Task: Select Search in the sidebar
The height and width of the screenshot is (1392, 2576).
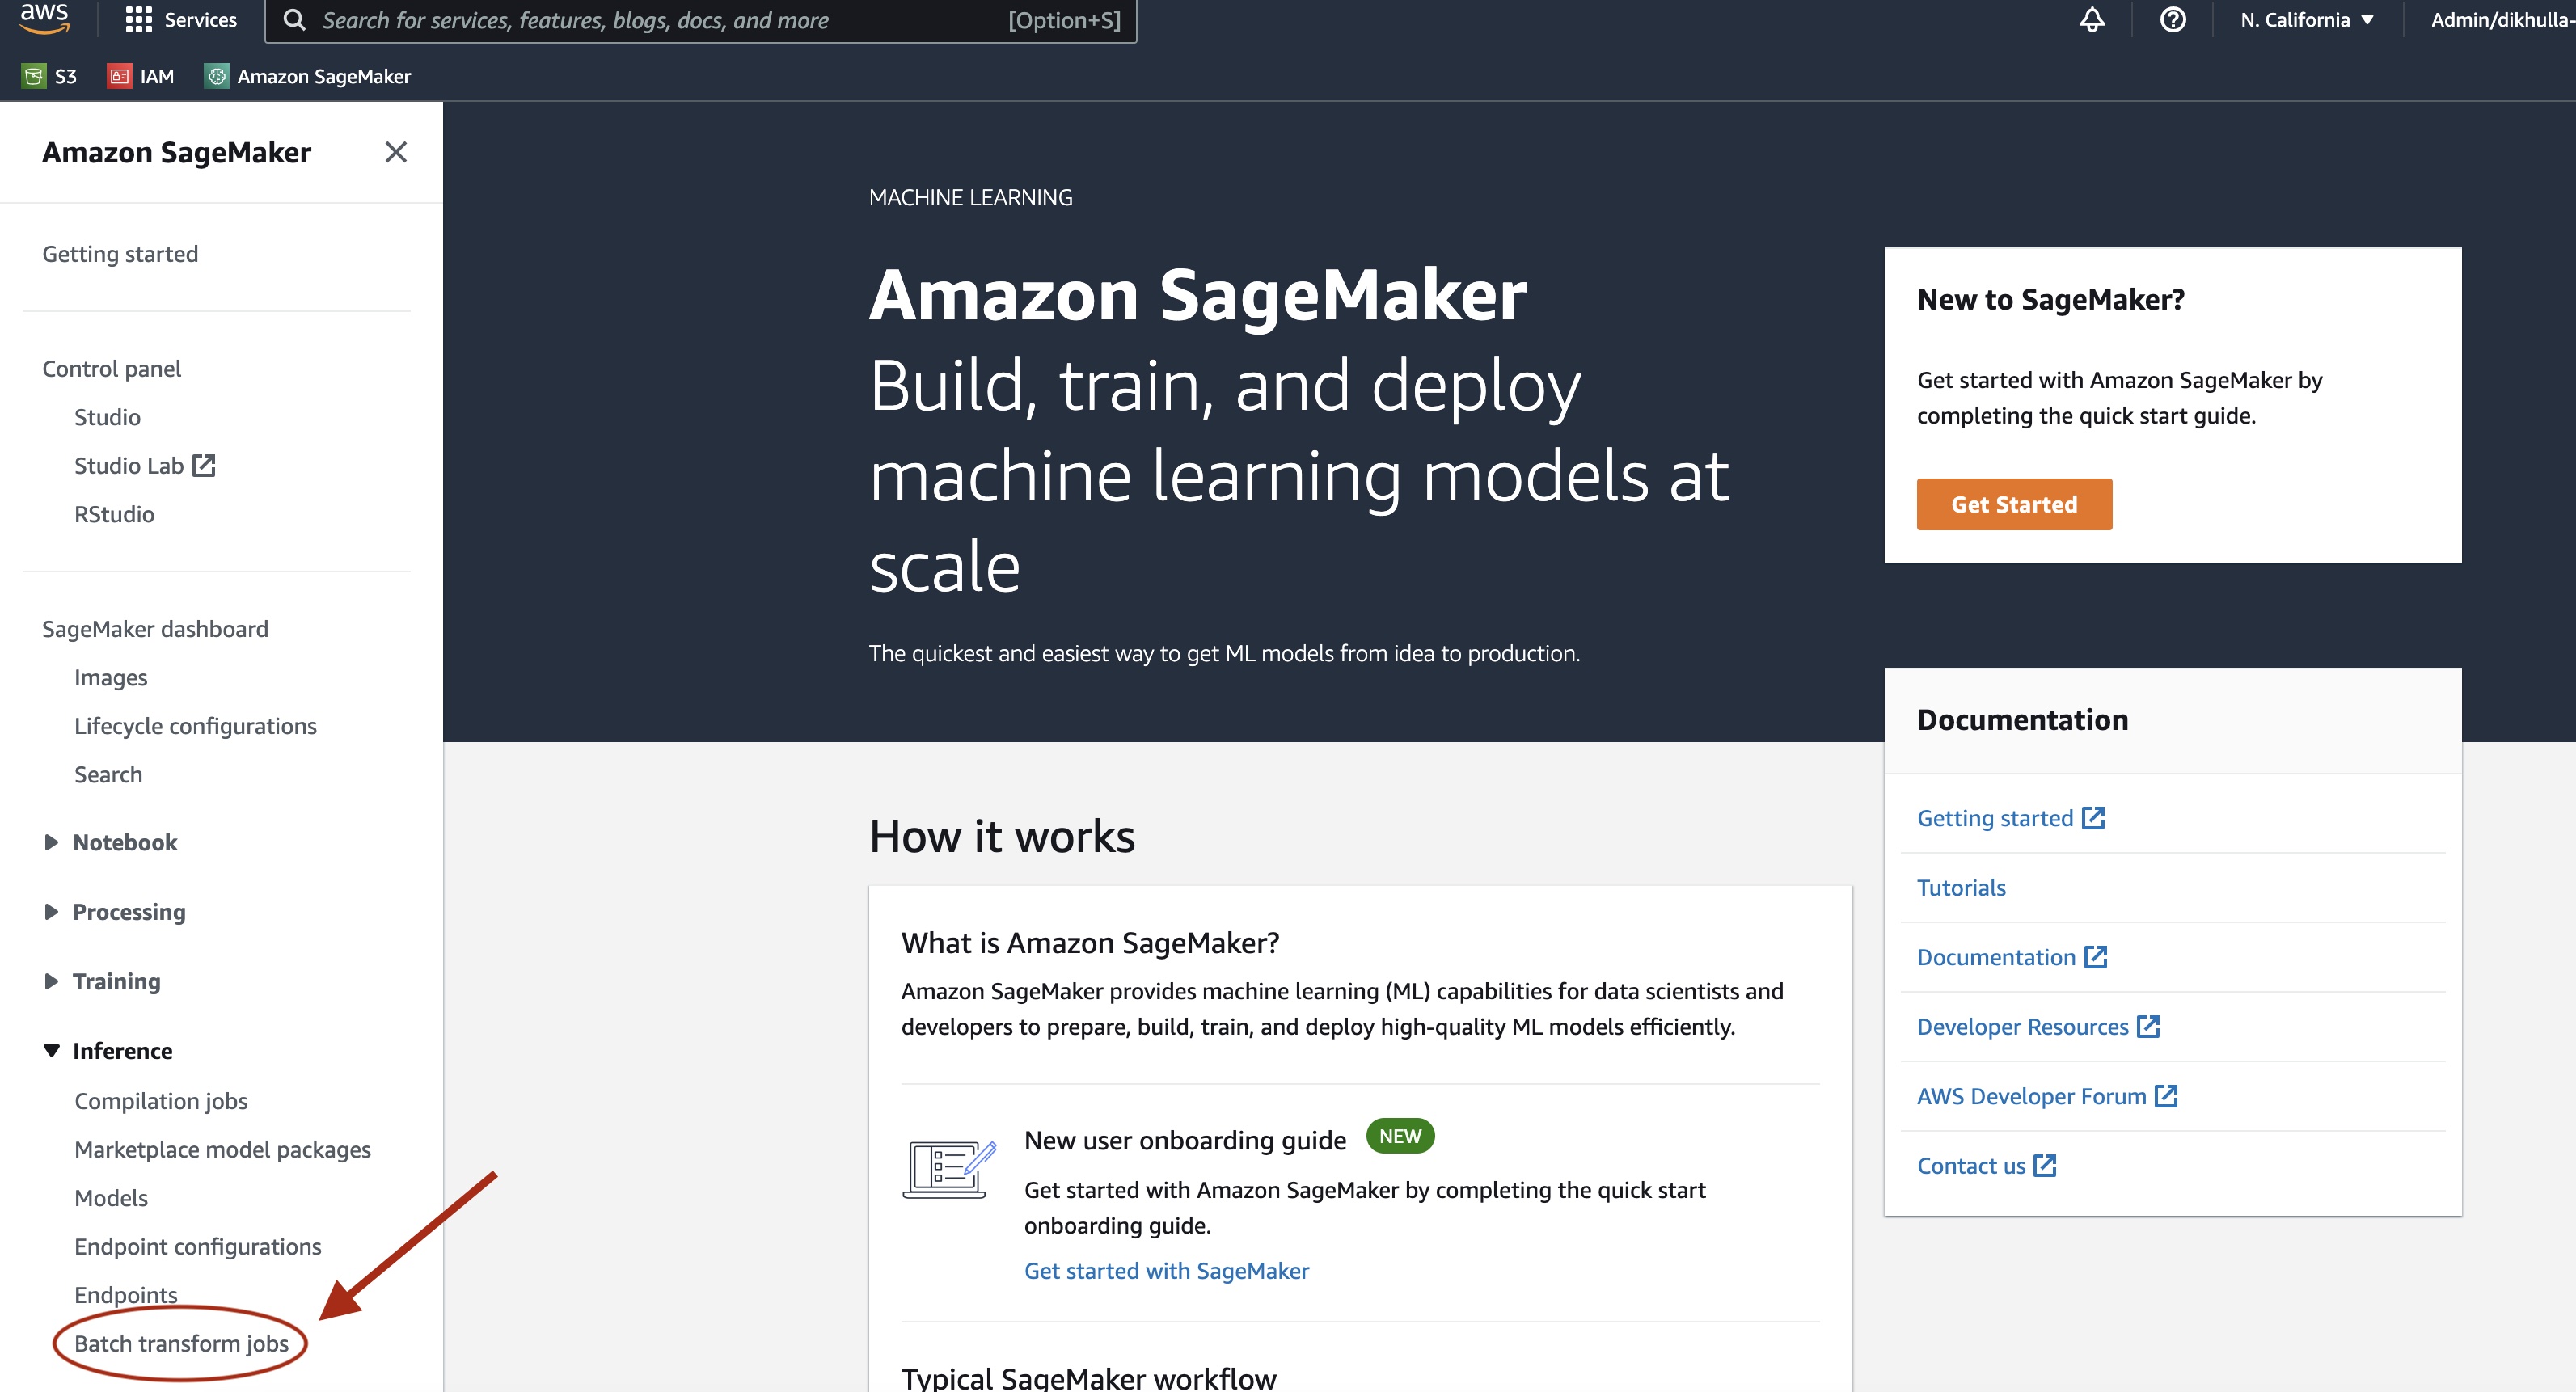Action: [x=108, y=774]
